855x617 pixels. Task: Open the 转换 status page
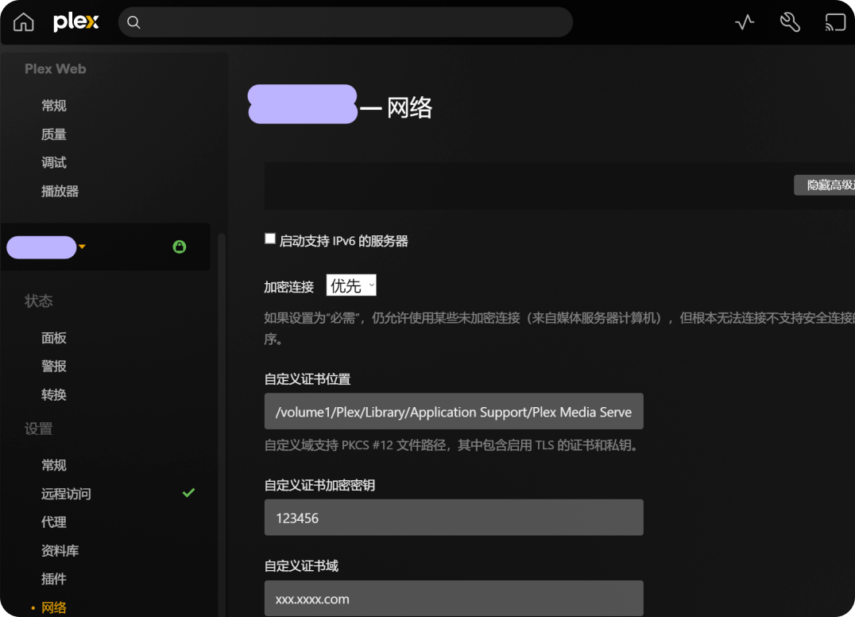point(53,394)
